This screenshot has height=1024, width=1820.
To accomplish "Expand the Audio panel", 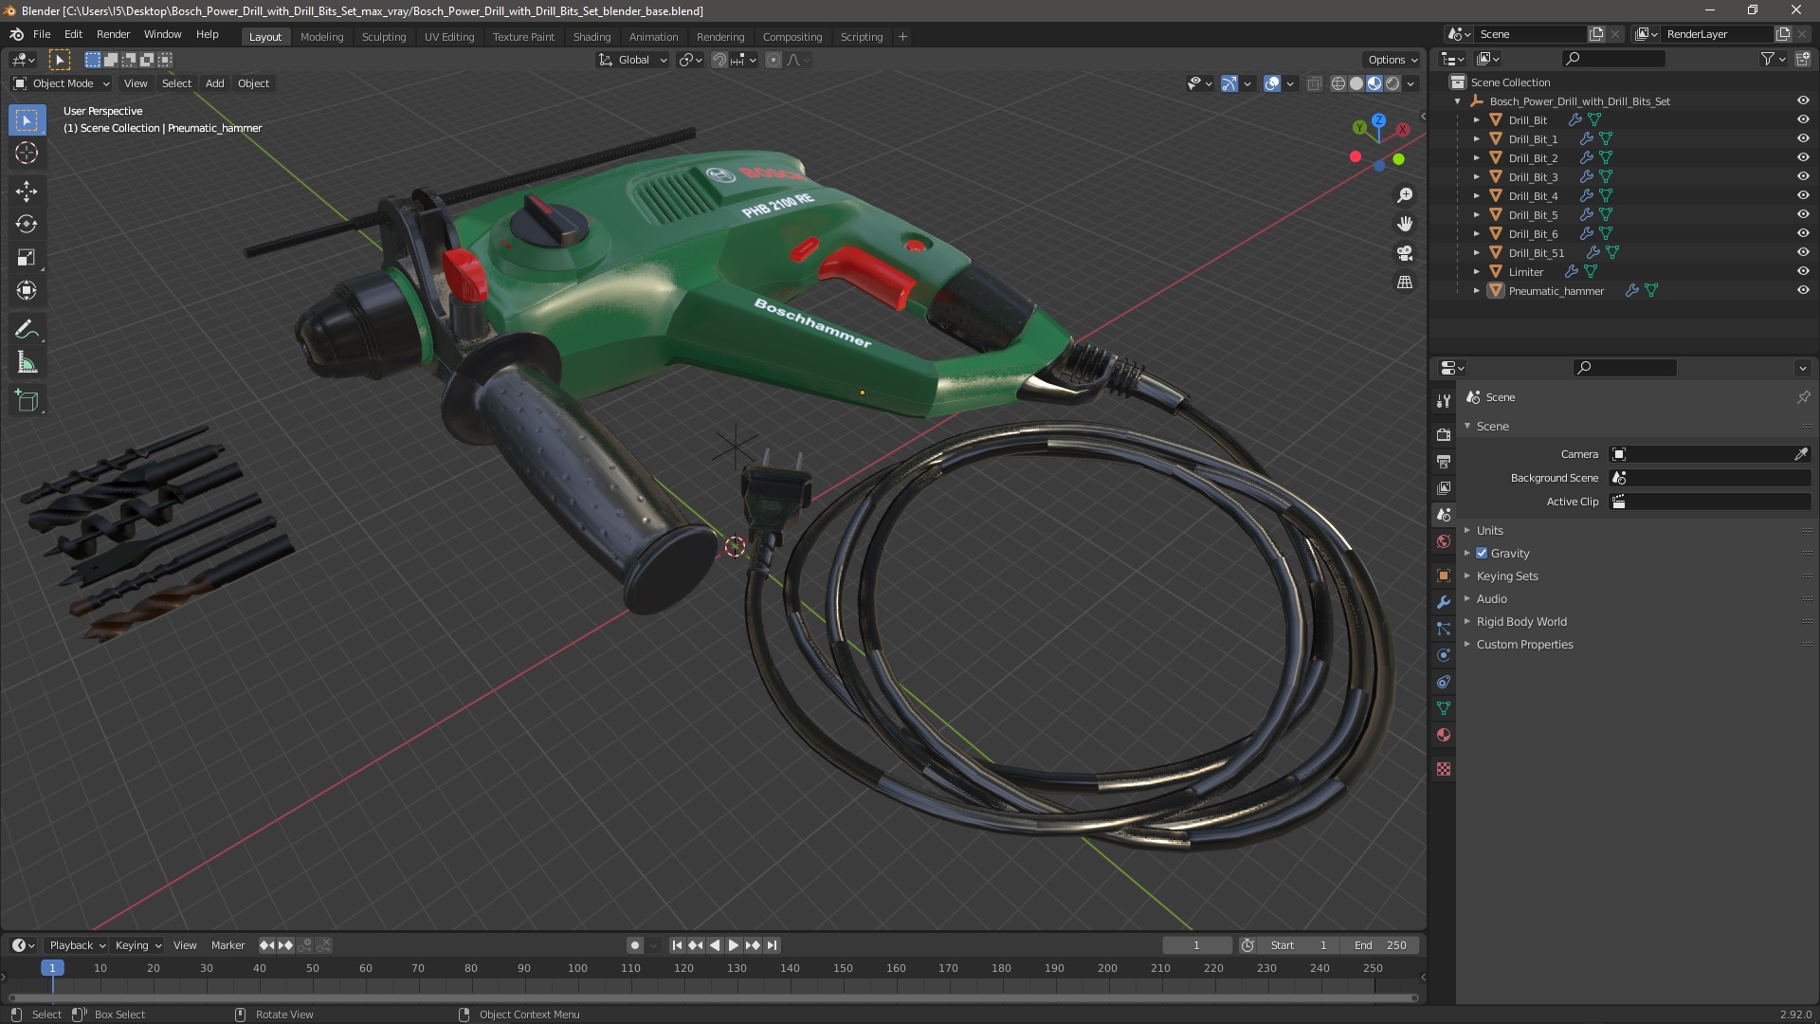I will [x=1491, y=598].
